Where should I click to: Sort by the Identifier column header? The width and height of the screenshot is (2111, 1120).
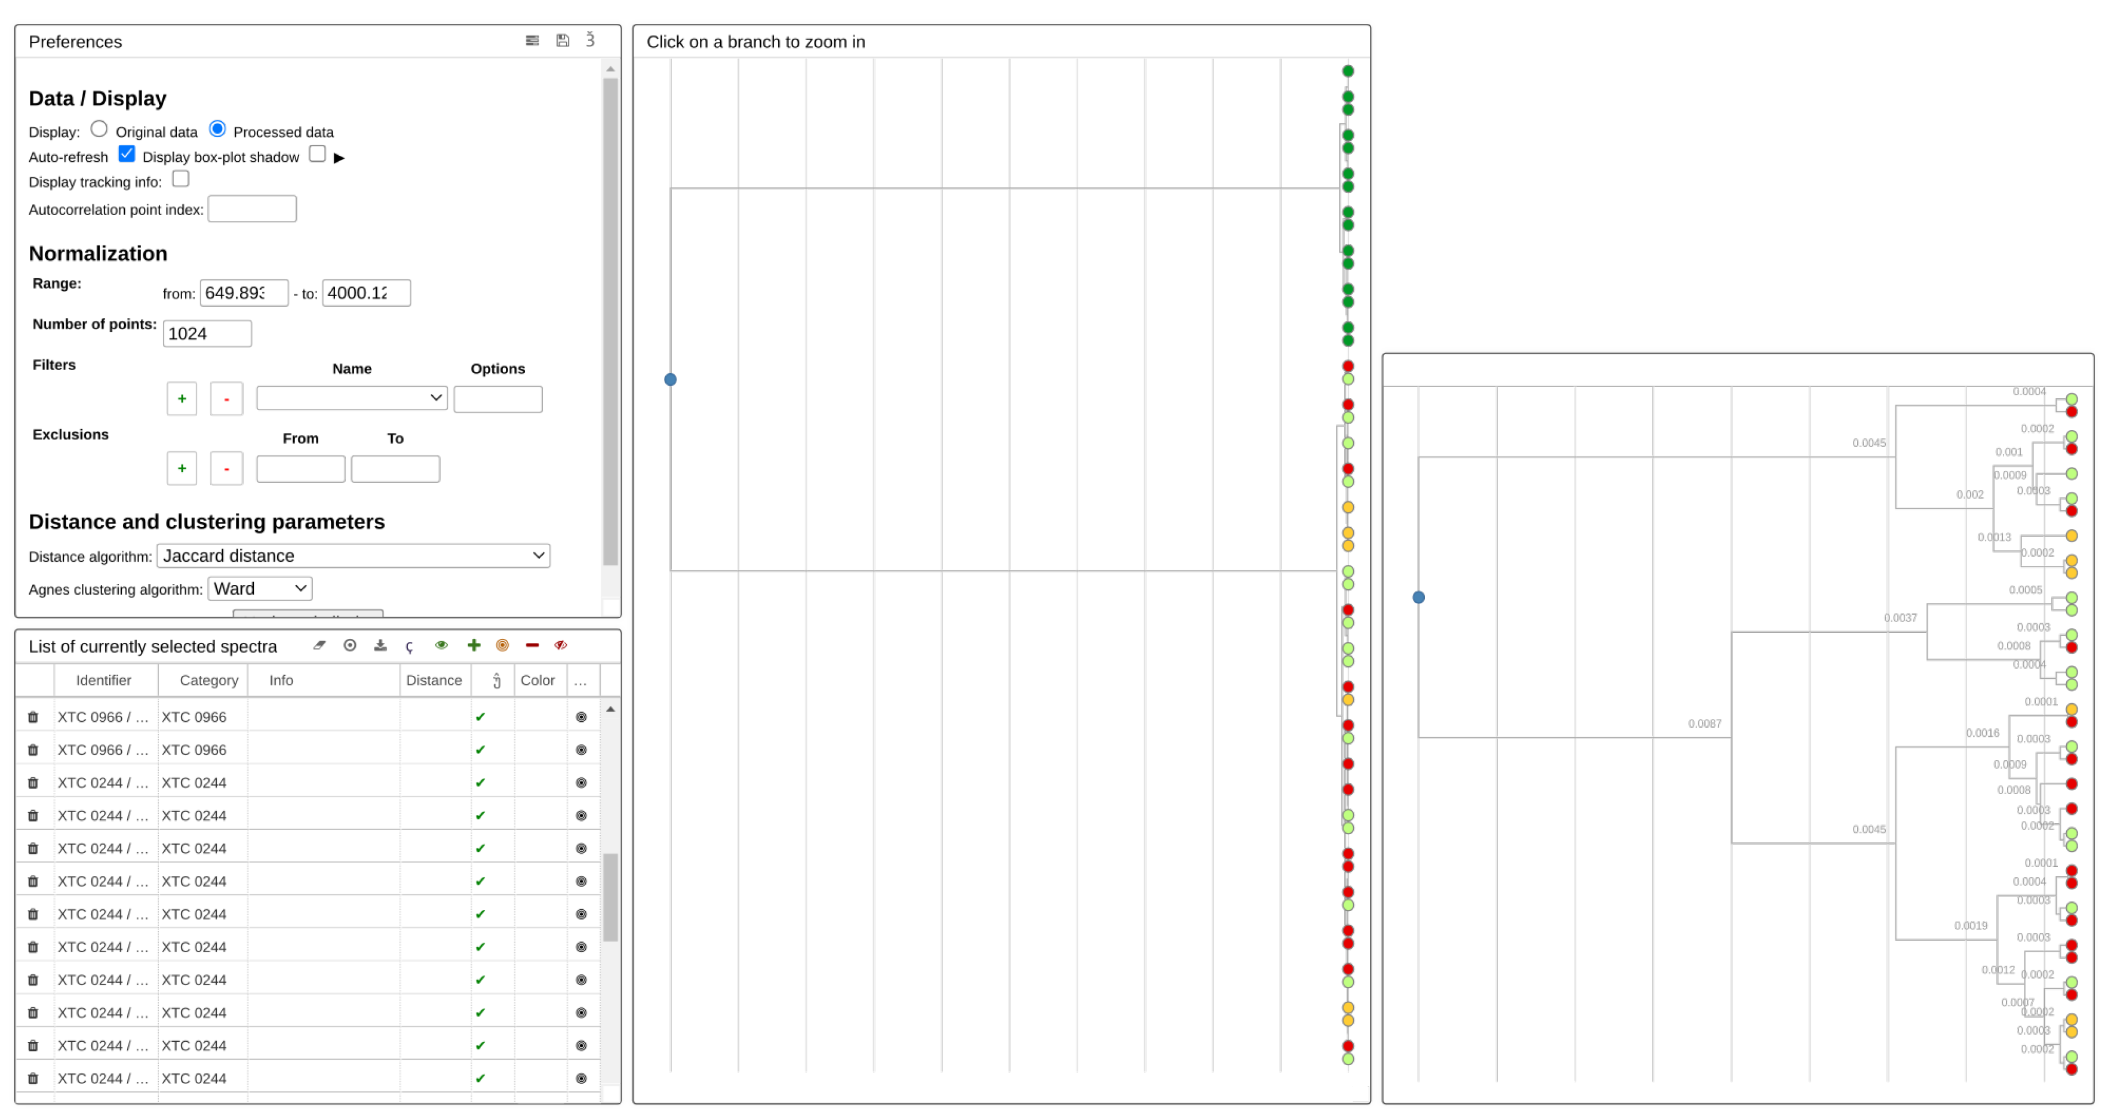point(103,680)
